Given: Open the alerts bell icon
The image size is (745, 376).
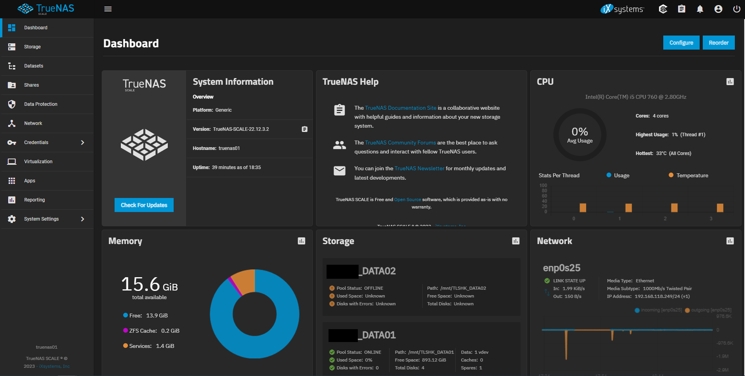Looking at the screenshot, I should click(700, 9).
